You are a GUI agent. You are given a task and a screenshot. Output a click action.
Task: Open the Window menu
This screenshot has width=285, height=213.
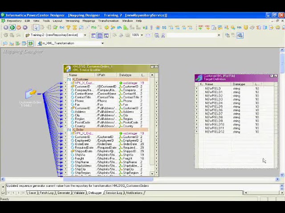pos(127,21)
